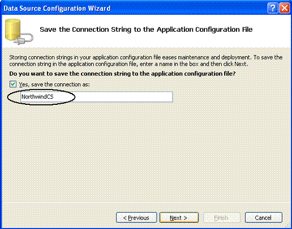The image size is (292, 229).
Task: Close the Data Source Configuration Wizard
Action: pos(285,8)
